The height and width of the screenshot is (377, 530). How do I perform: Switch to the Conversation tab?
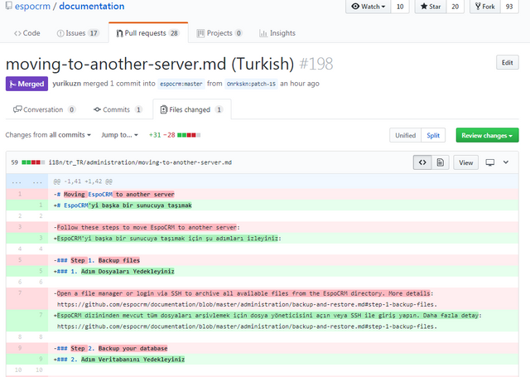click(x=44, y=109)
